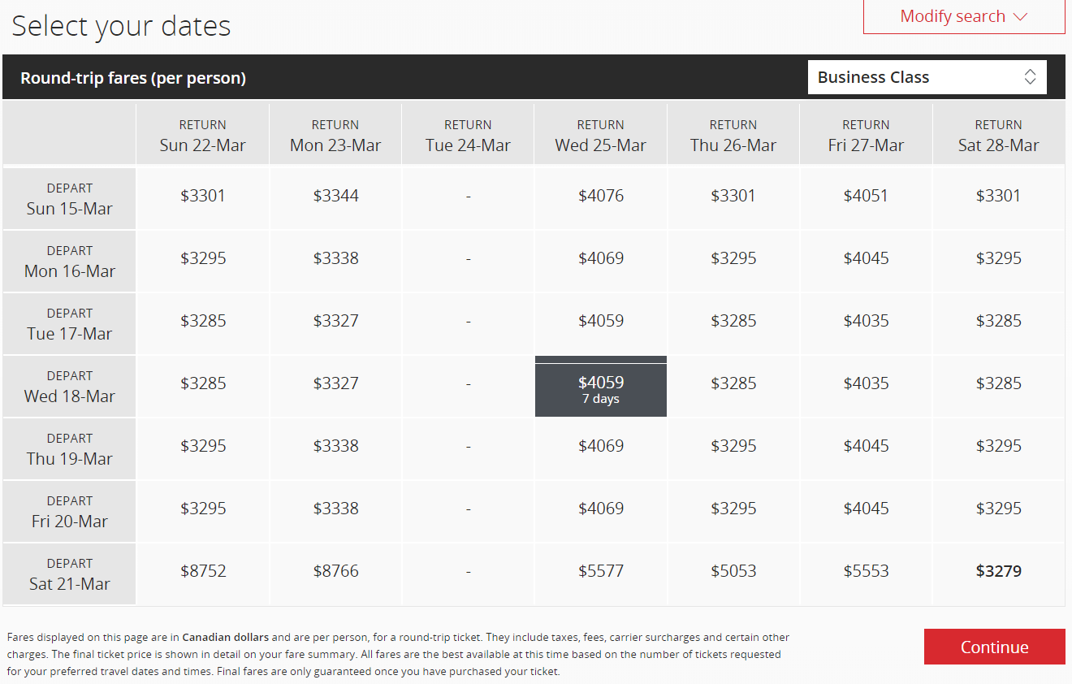The height and width of the screenshot is (684, 1072).
Task: Click the Depart Thu 19-Mar row header
Action: pyautogui.click(x=70, y=449)
